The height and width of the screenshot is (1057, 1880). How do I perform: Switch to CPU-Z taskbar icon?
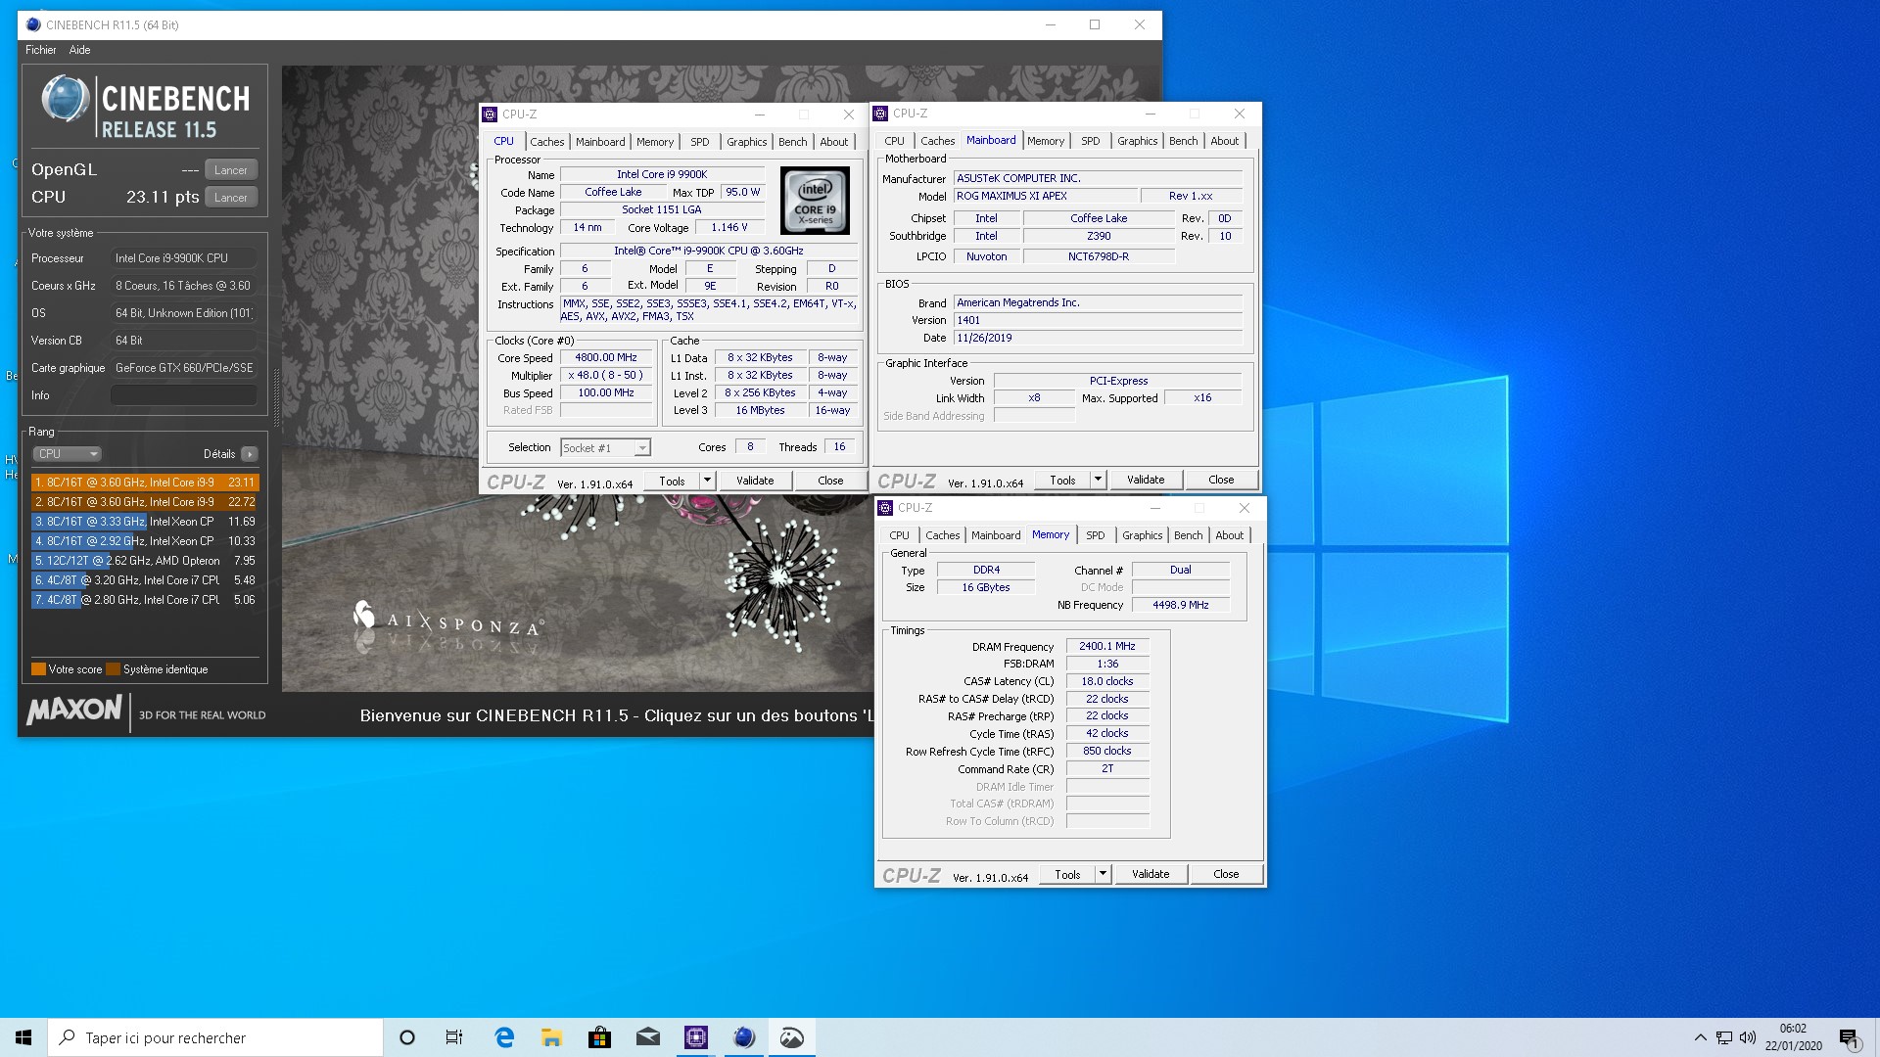[696, 1037]
